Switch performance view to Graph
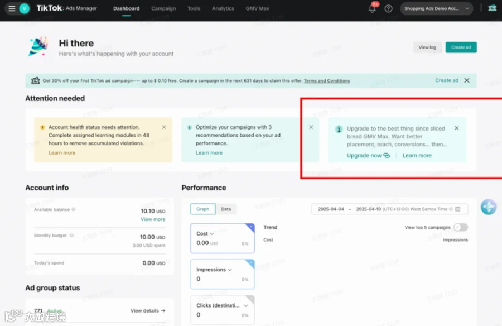The image size is (502, 326). point(202,209)
